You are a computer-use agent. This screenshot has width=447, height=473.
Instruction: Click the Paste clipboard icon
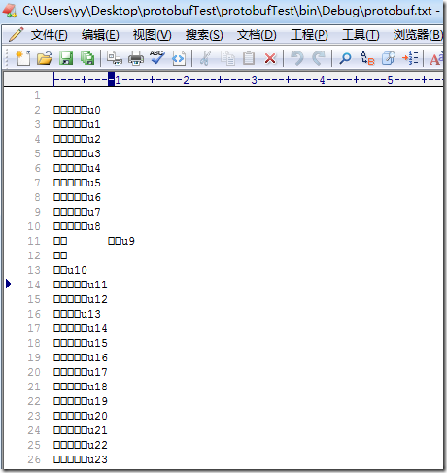click(249, 58)
